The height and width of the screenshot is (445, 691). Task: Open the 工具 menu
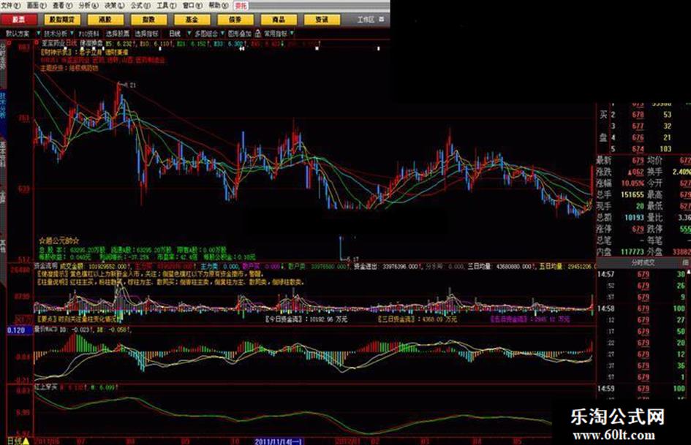(x=166, y=5)
